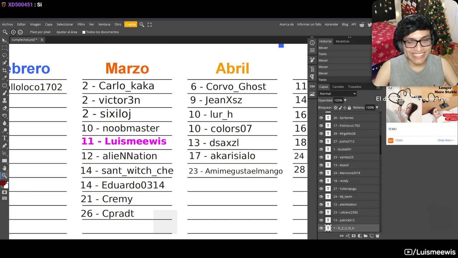Select the Hand tool
This screenshot has width=458, height=258.
(5, 168)
